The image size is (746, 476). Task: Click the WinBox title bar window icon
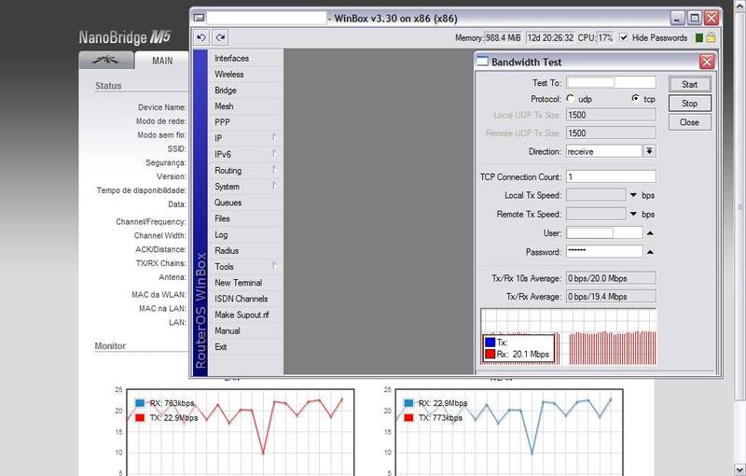(x=199, y=18)
